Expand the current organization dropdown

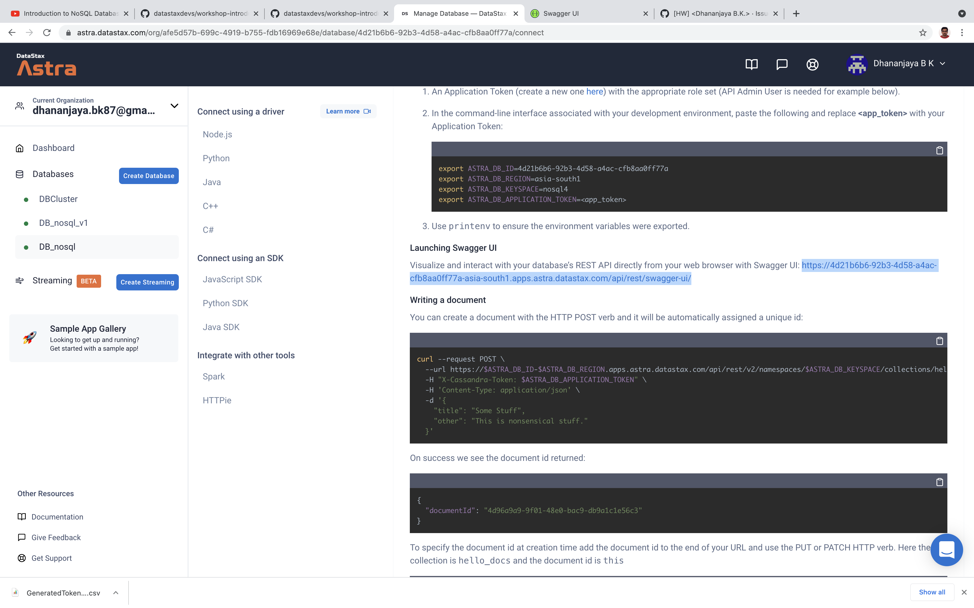click(174, 106)
